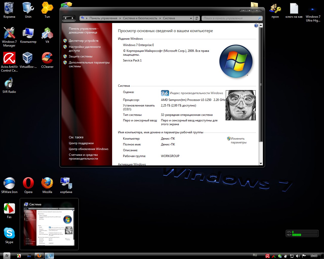The image size is (324, 259).
Task: Open the ключ на кав file
Action: pos(294,10)
